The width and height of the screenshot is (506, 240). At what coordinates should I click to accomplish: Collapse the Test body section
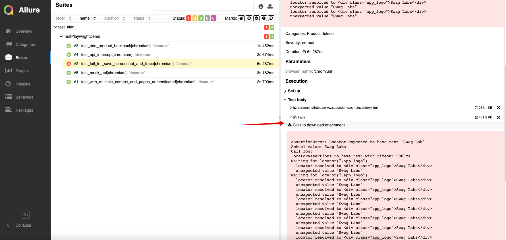[295, 100]
